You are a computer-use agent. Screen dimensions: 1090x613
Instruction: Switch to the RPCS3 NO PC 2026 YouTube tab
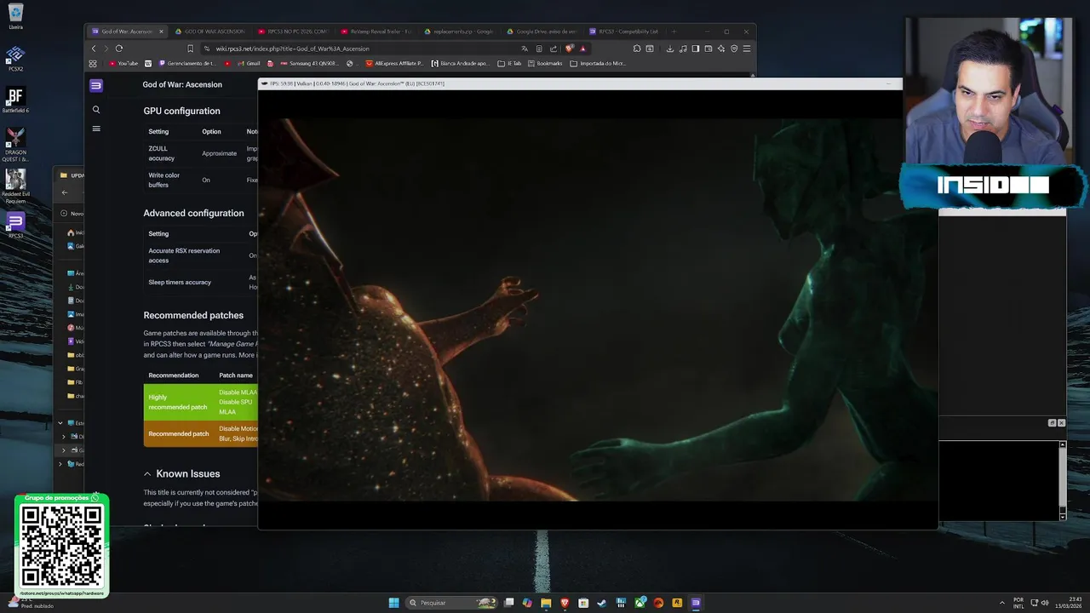294,32
